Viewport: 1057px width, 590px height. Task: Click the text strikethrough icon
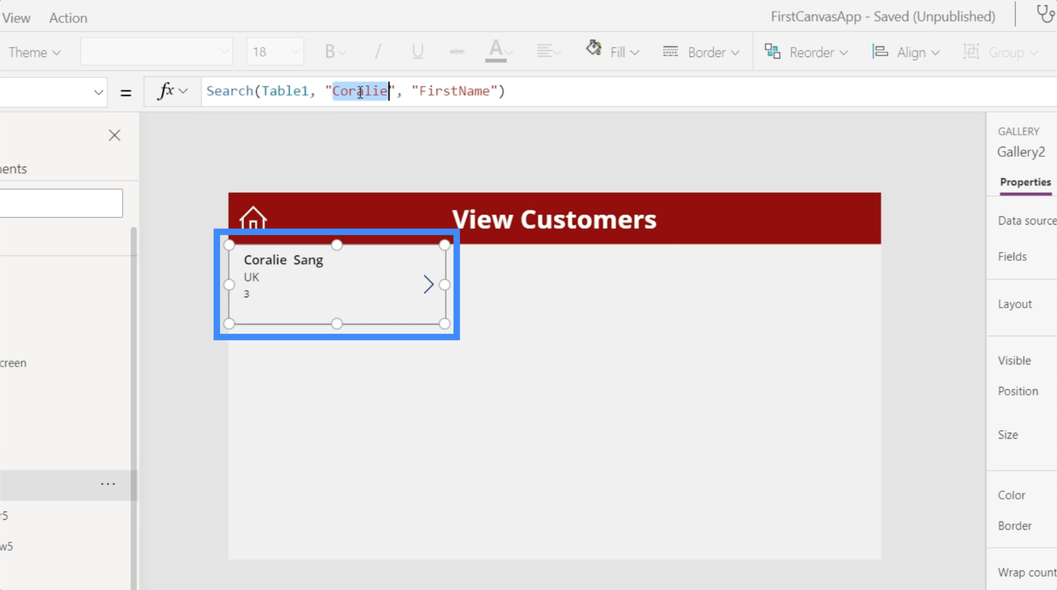(456, 51)
